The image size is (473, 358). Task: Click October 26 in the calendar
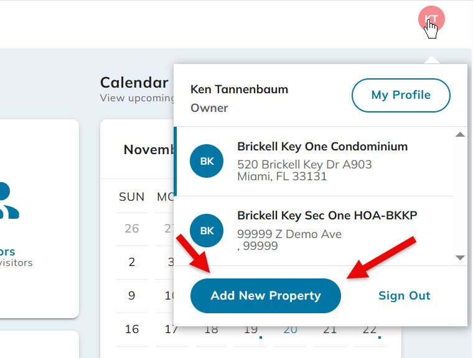131,228
